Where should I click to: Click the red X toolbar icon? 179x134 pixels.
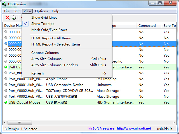click(x=8, y=18)
